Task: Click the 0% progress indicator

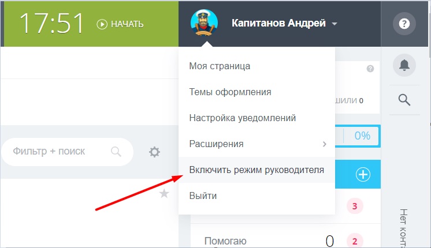Action: pyautogui.click(x=362, y=136)
